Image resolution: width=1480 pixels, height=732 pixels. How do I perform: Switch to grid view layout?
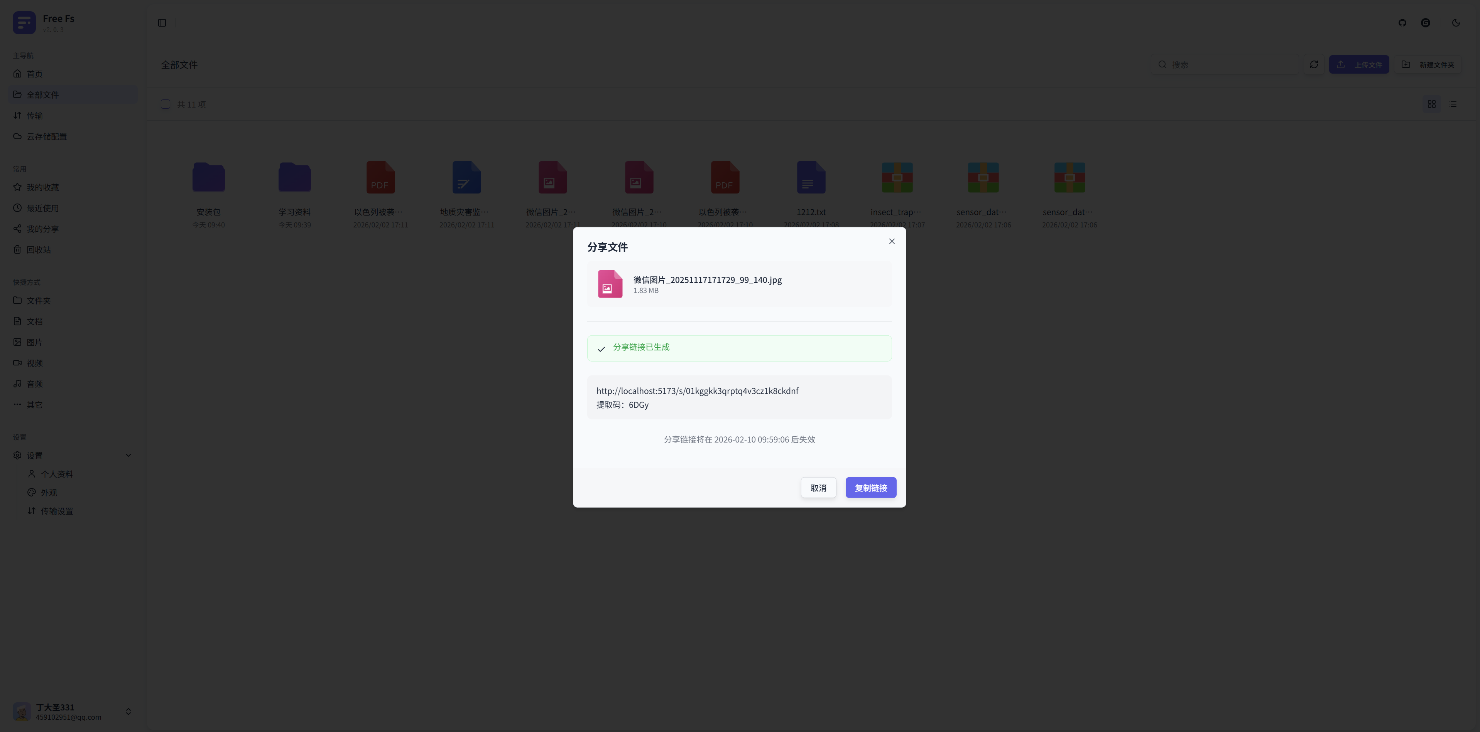point(1431,104)
